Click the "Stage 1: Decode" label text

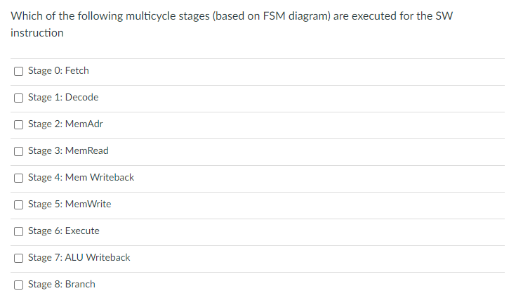pos(63,98)
